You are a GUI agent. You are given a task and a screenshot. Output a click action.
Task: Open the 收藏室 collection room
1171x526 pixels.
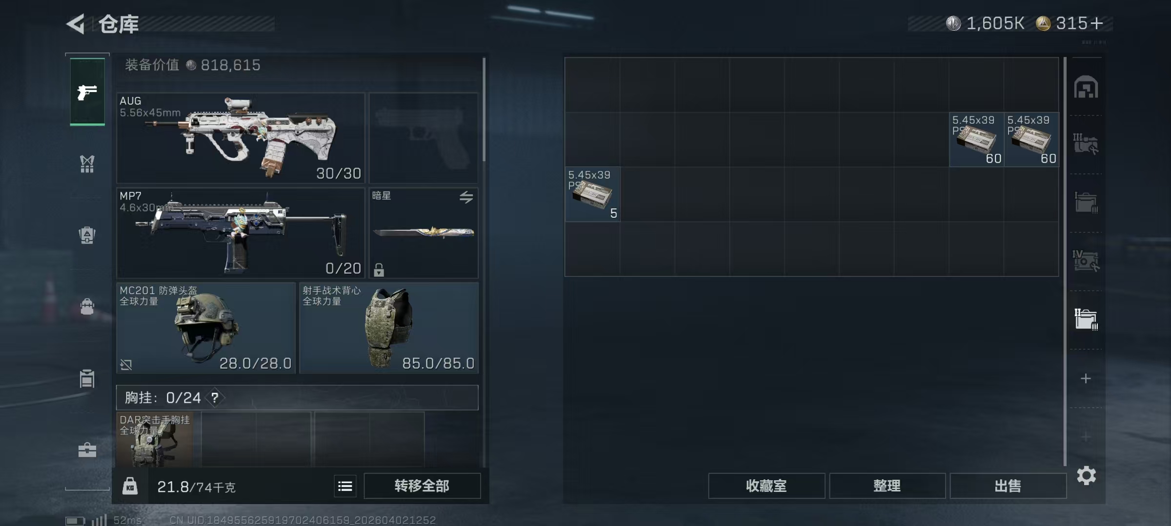tap(767, 486)
